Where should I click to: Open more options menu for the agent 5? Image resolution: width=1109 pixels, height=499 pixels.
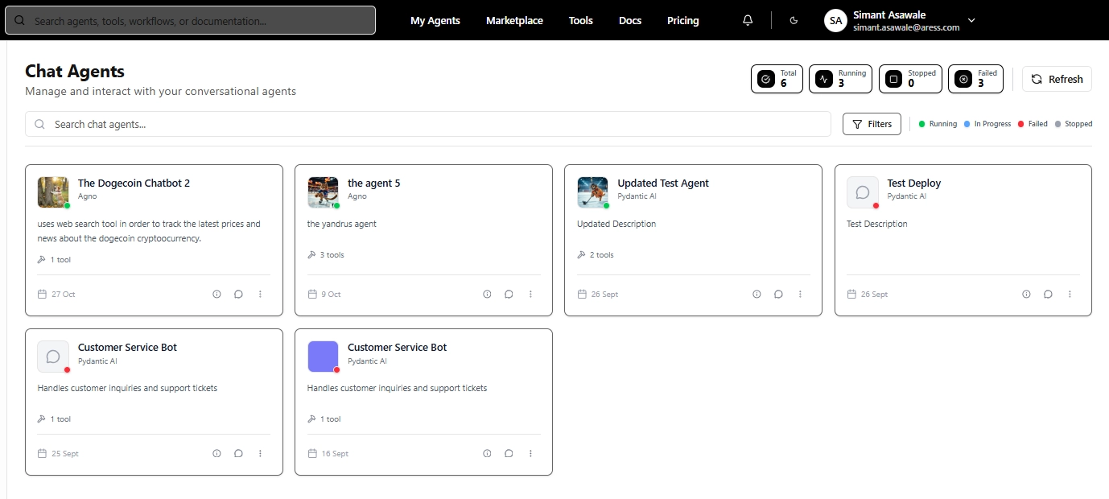click(x=530, y=295)
